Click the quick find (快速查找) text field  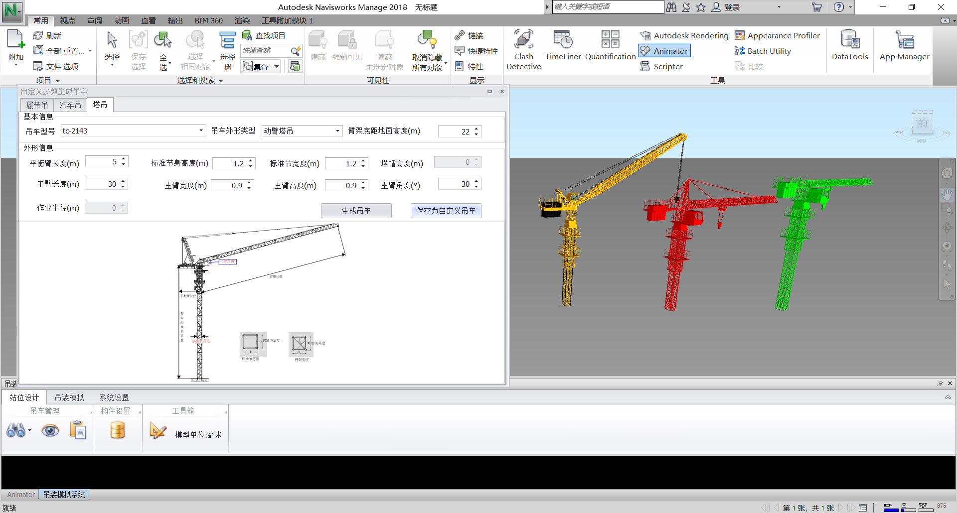pyautogui.click(x=264, y=51)
